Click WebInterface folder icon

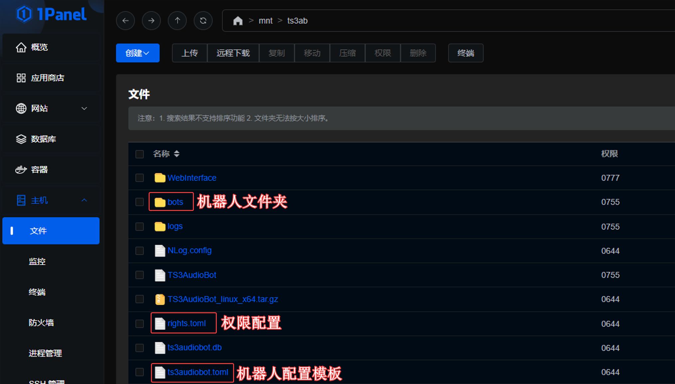[160, 178]
